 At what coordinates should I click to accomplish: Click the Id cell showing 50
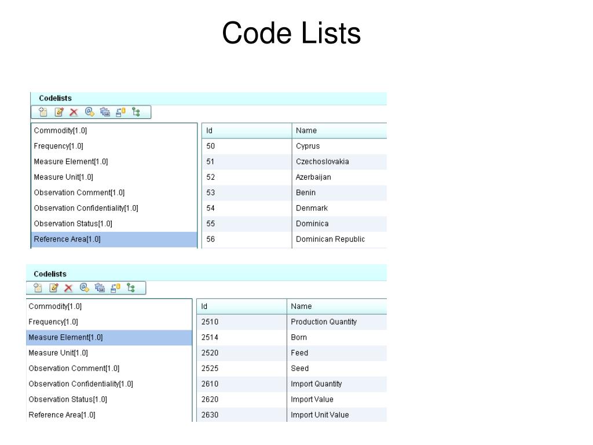pos(247,146)
